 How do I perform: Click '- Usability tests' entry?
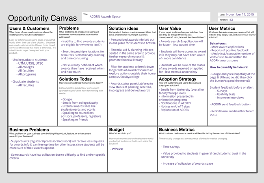coord(225,94)
